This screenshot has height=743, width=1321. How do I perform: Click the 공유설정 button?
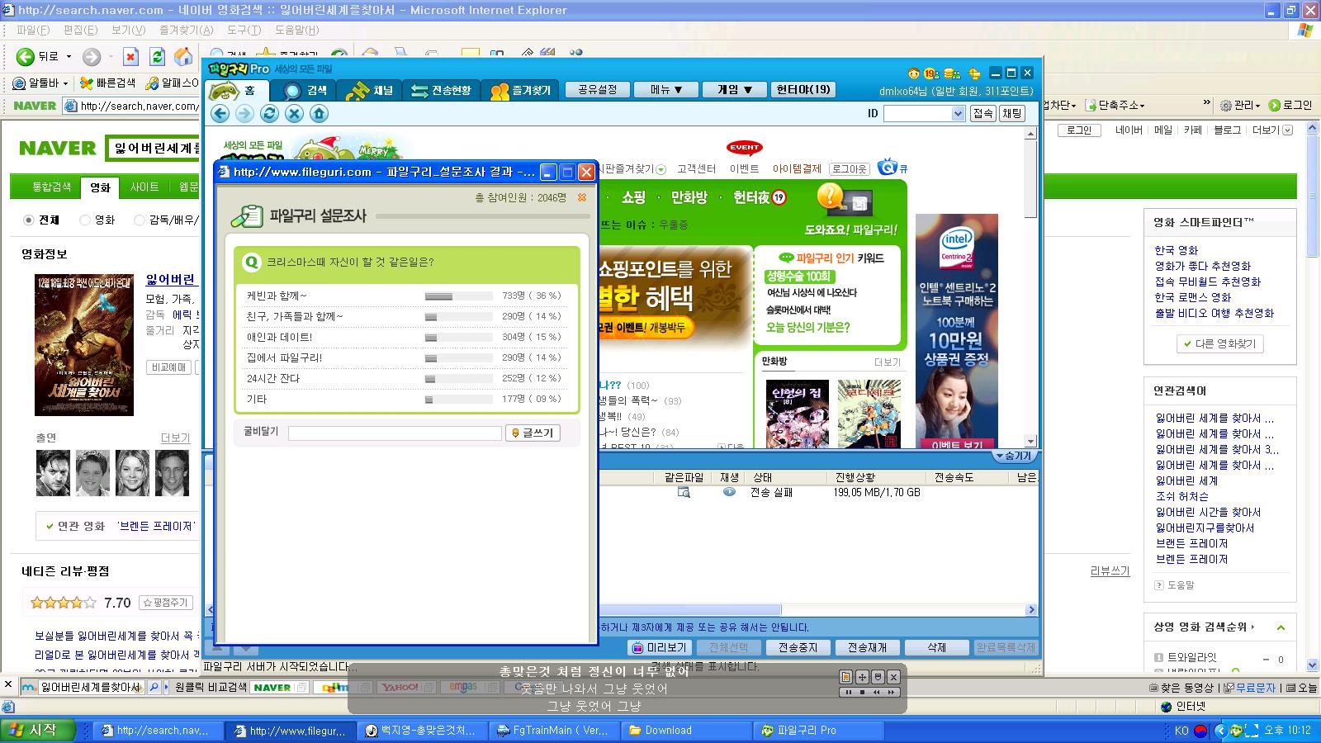(597, 90)
